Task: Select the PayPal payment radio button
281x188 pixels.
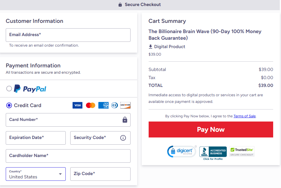Action: (9, 88)
